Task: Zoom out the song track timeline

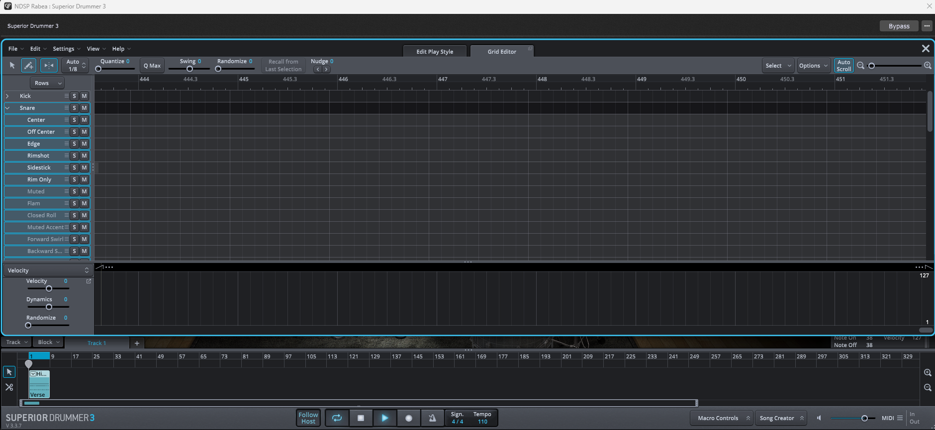Action: (928, 387)
